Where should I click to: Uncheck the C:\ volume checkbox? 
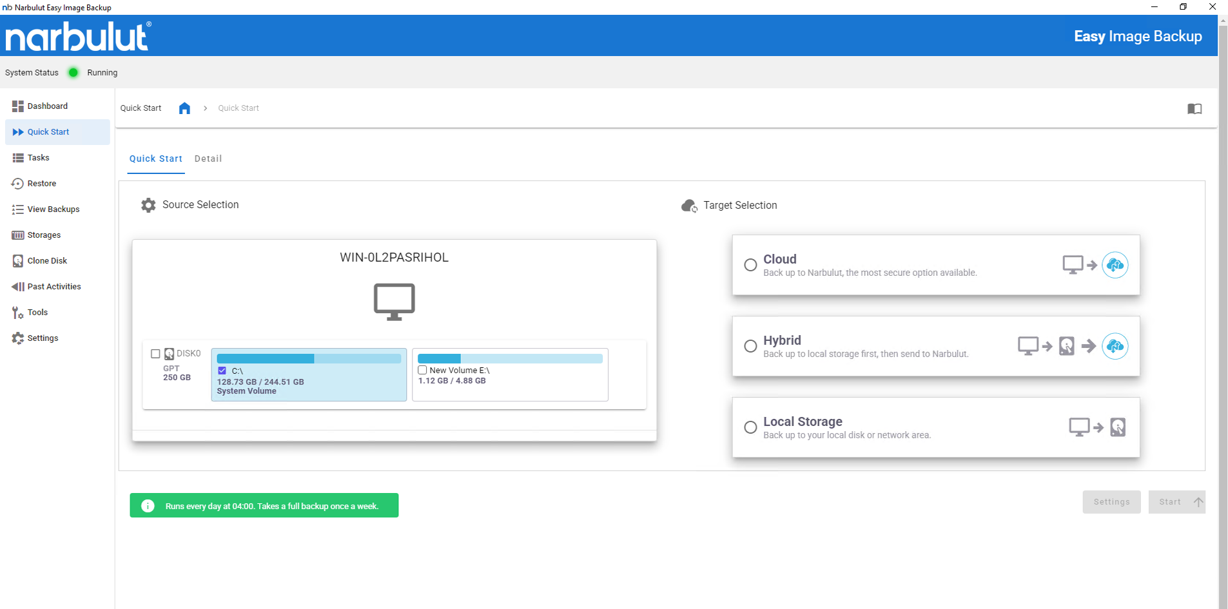pos(222,371)
